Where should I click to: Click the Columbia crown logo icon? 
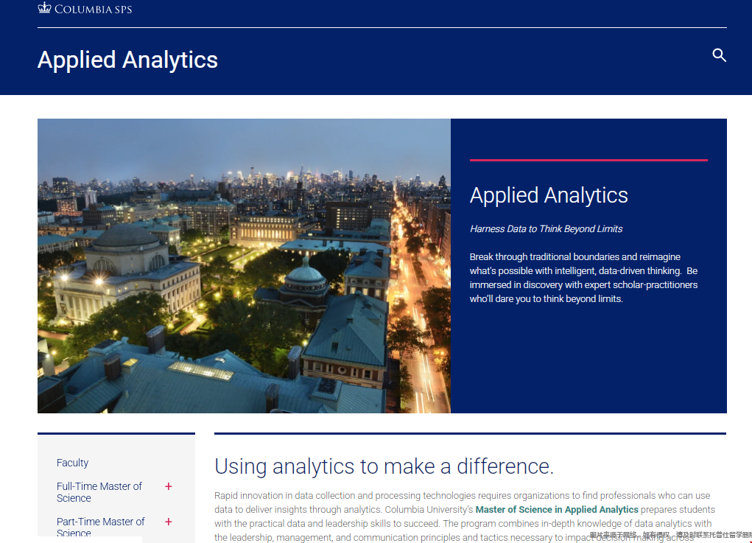[x=45, y=8]
